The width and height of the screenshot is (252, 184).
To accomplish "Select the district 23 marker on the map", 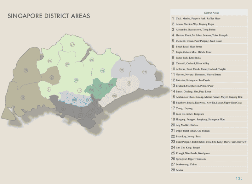I will coord(51,77).
